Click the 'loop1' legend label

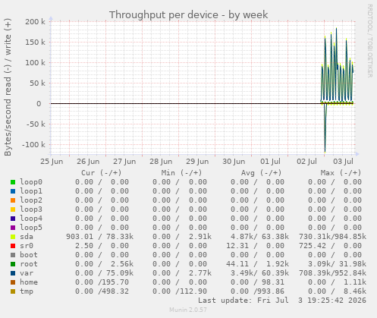click(x=31, y=191)
